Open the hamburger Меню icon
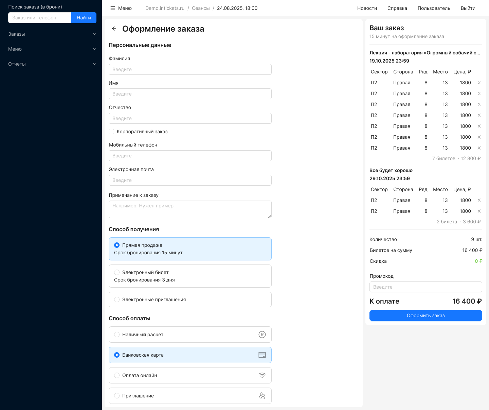Viewport: 489px width, 410px height. [x=113, y=8]
